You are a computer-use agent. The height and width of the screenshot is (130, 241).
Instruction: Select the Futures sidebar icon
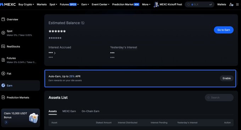coord(3,60)
